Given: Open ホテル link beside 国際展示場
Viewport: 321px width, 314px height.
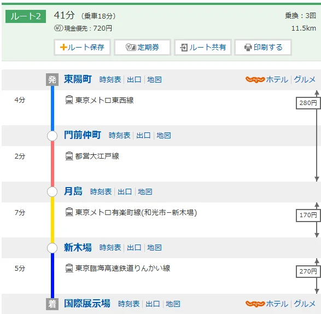Looking at the screenshot, I should [x=277, y=304].
